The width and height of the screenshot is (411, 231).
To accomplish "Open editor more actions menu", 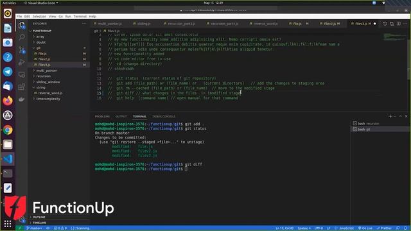I will click(x=405, y=24).
